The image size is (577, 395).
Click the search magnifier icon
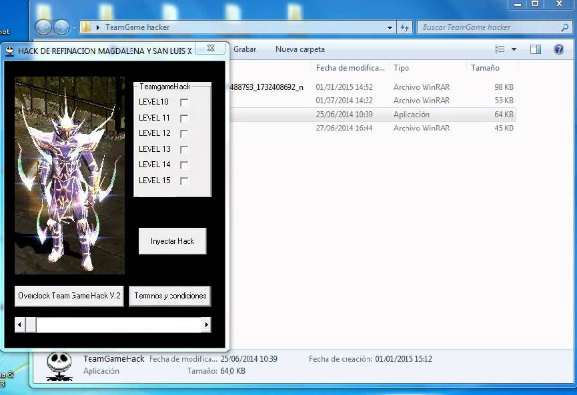(565, 27)
